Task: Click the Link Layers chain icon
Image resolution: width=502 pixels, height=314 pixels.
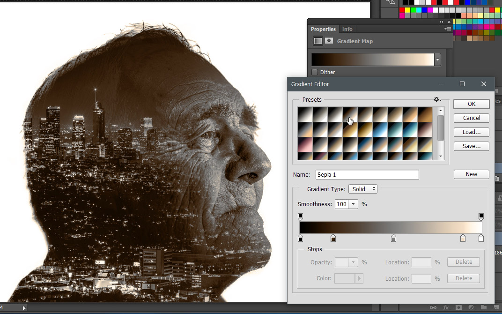Action: point(433,307)
